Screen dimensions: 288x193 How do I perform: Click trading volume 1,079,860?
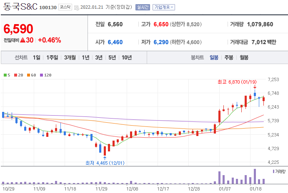[x=260, y=24]
